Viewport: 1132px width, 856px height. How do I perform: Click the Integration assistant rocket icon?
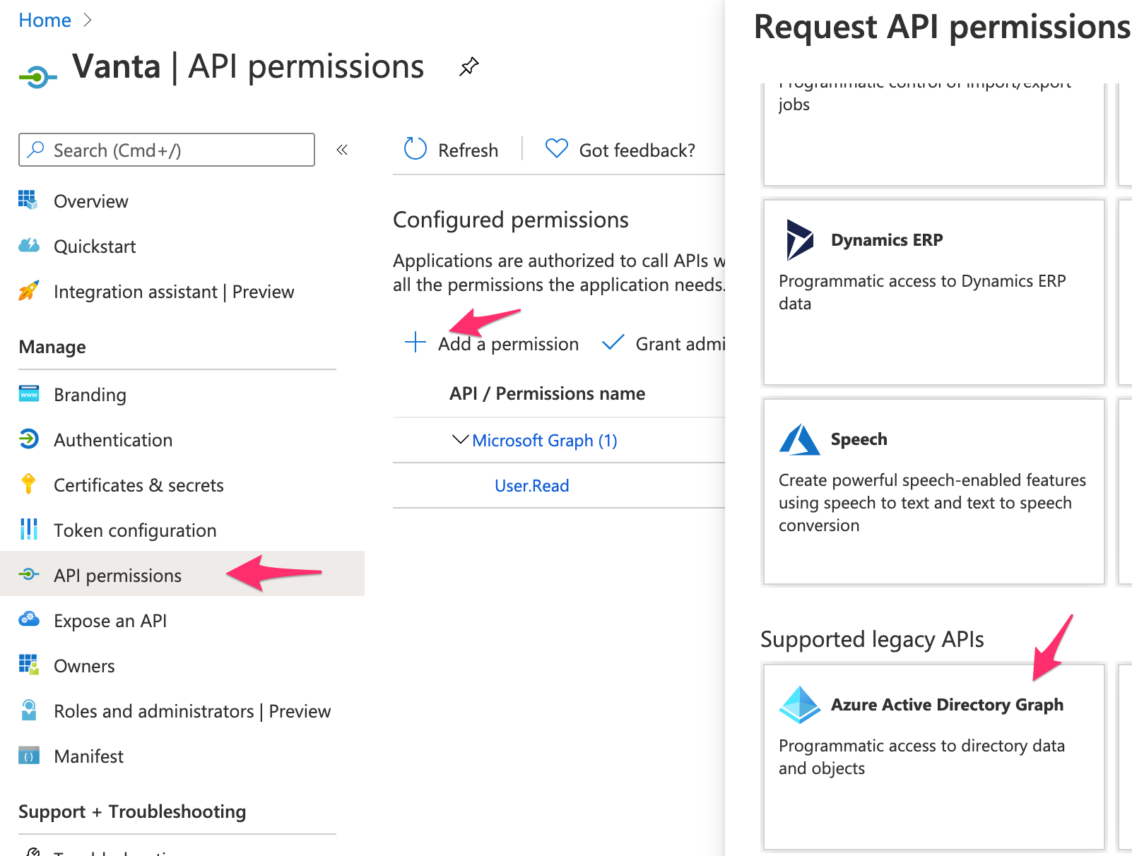(29, 290)
